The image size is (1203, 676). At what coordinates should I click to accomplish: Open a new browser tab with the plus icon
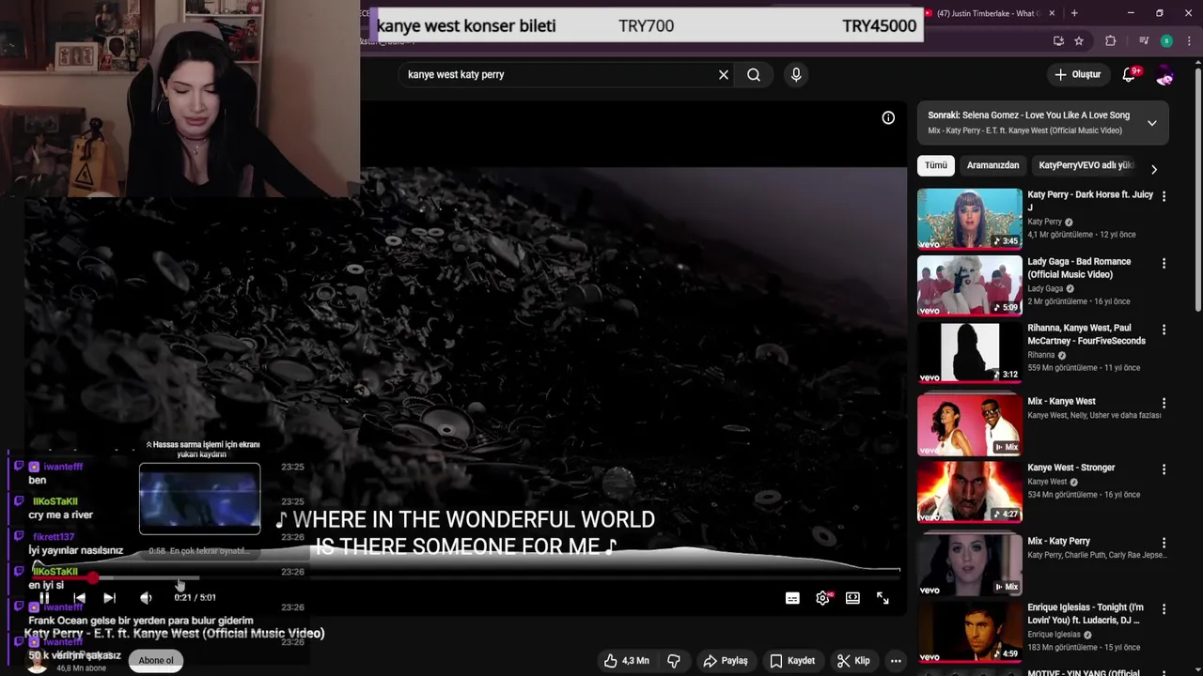tap(1074, 13)
